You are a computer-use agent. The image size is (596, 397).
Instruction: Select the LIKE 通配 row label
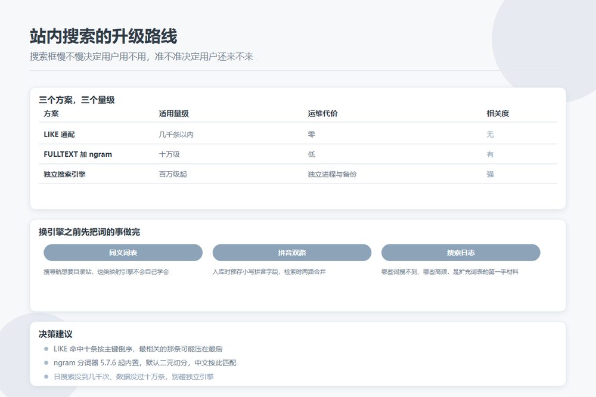click(x=59, y=134)
